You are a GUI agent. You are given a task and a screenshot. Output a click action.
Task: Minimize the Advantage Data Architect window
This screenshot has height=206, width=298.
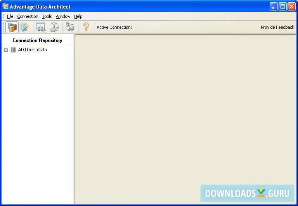[x=274, y=7]
